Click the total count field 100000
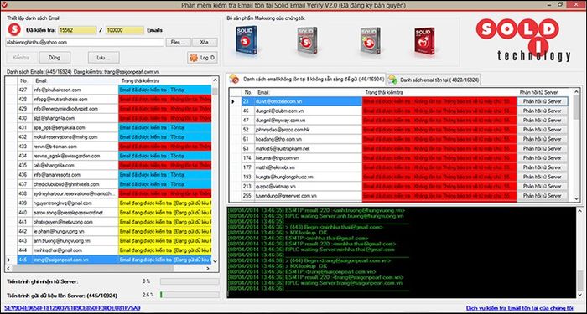The image size is (587, 314). 125,30
